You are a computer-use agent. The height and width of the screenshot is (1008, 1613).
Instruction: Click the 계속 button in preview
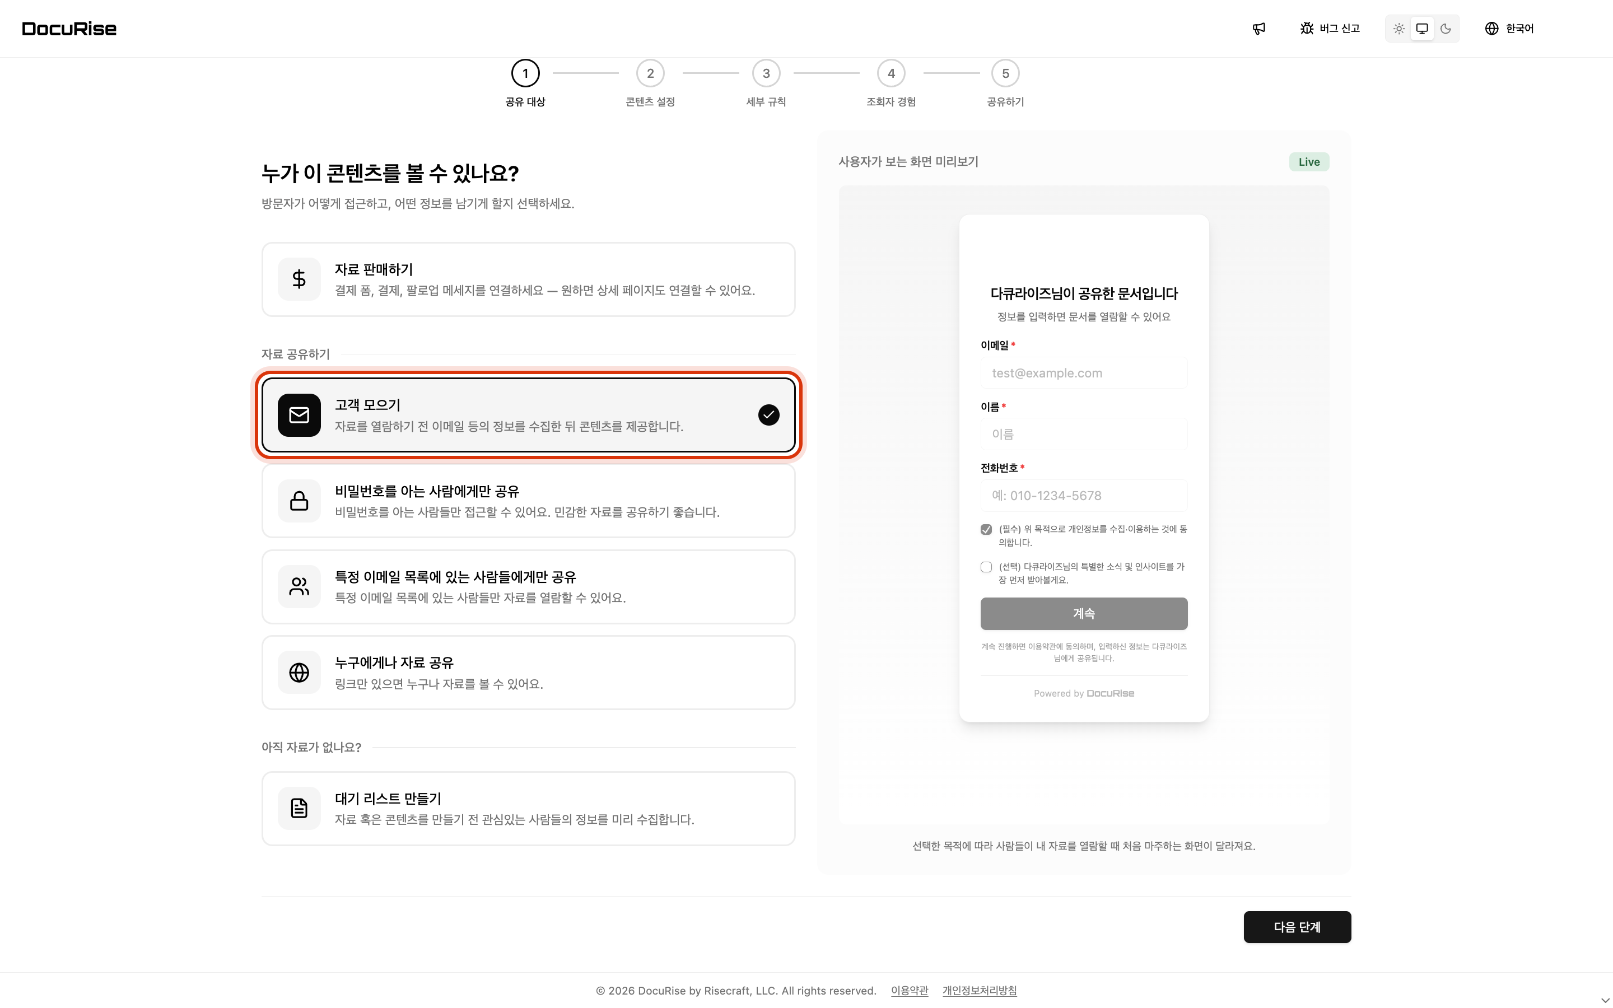[x=1084, y=613]
